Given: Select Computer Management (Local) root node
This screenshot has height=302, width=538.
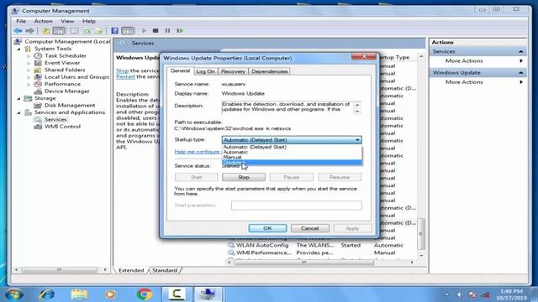Looking at the screenshot, I should 67,41.
